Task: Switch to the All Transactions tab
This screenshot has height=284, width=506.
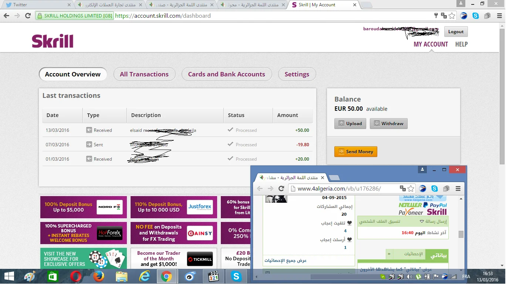Action: point(144,74)
